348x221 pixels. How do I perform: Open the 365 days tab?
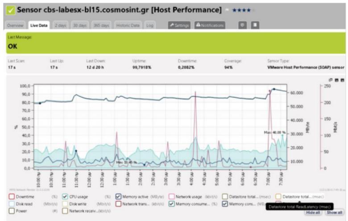(x=101, y=25)
